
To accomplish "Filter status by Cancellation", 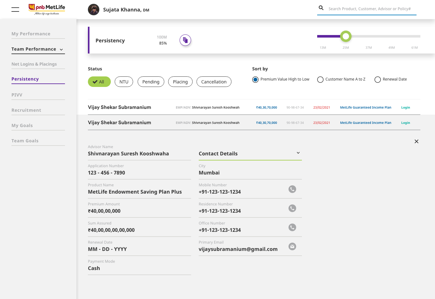I will tap(214, 82).
